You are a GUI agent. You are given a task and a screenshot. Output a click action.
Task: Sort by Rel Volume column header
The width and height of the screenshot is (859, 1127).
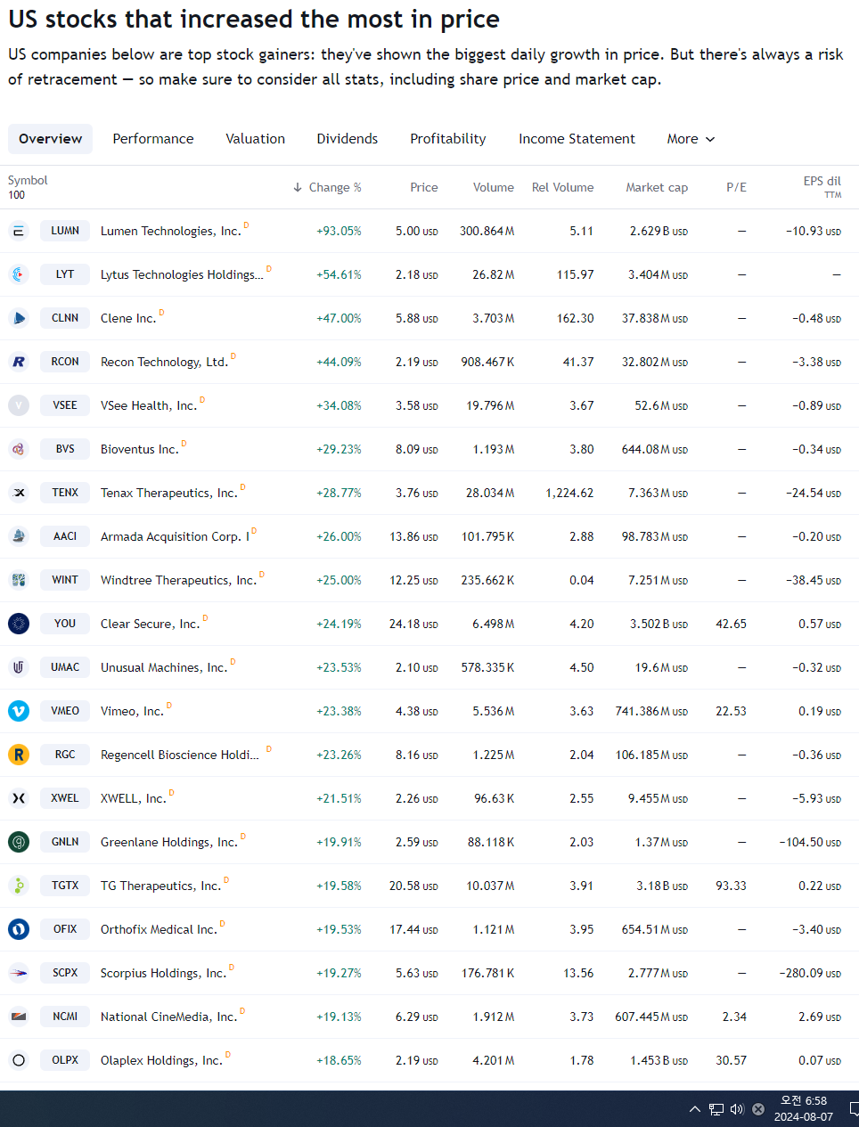pos(562,187)
